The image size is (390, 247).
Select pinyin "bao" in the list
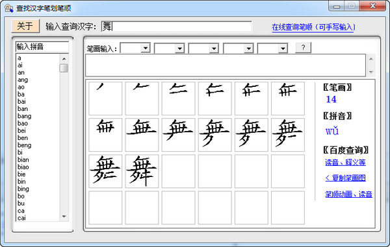click(23, 123)
